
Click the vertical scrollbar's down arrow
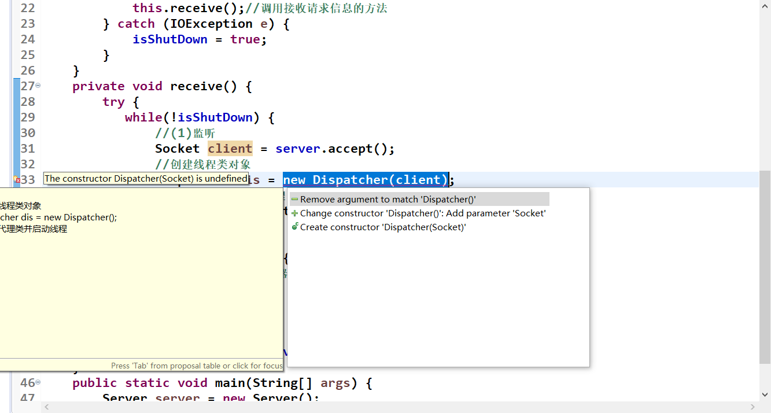(x=765, y=395)
